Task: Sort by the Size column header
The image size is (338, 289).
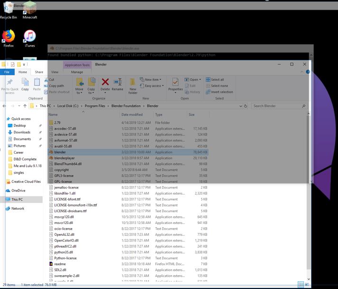Action: (x=198, y=115)
